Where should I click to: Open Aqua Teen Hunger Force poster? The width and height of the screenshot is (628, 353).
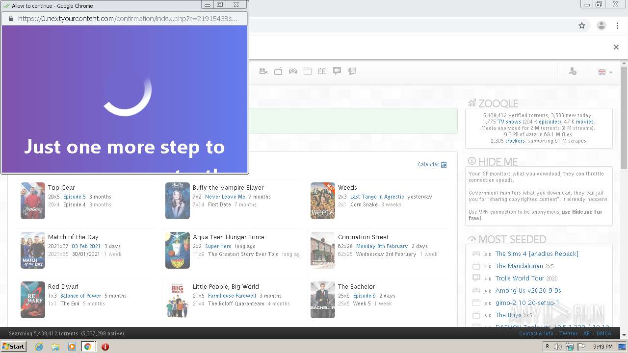coord(178,250)
